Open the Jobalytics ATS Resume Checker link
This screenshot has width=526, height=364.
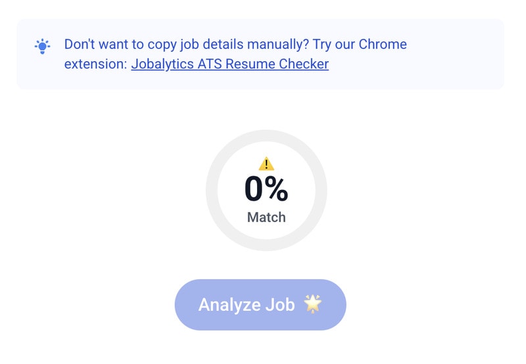[229, 64]
